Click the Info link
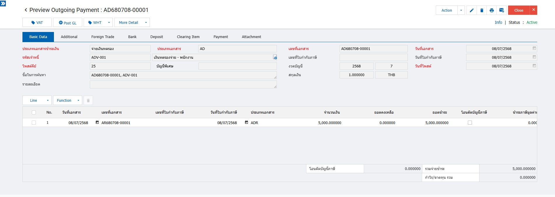Viewport: 555px width, 197px height. coord(498,22)
